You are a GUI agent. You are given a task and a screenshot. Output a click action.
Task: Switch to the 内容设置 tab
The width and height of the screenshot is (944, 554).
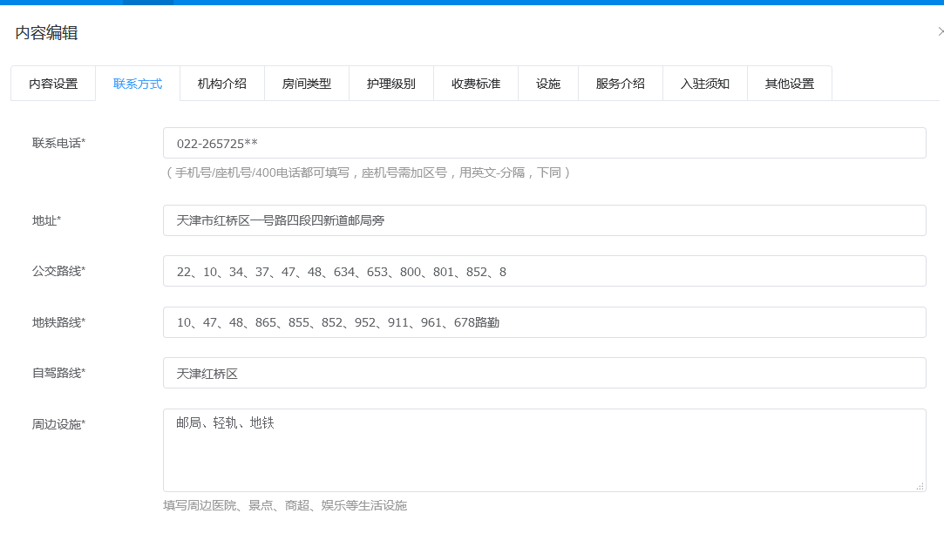tap(53, 83)
